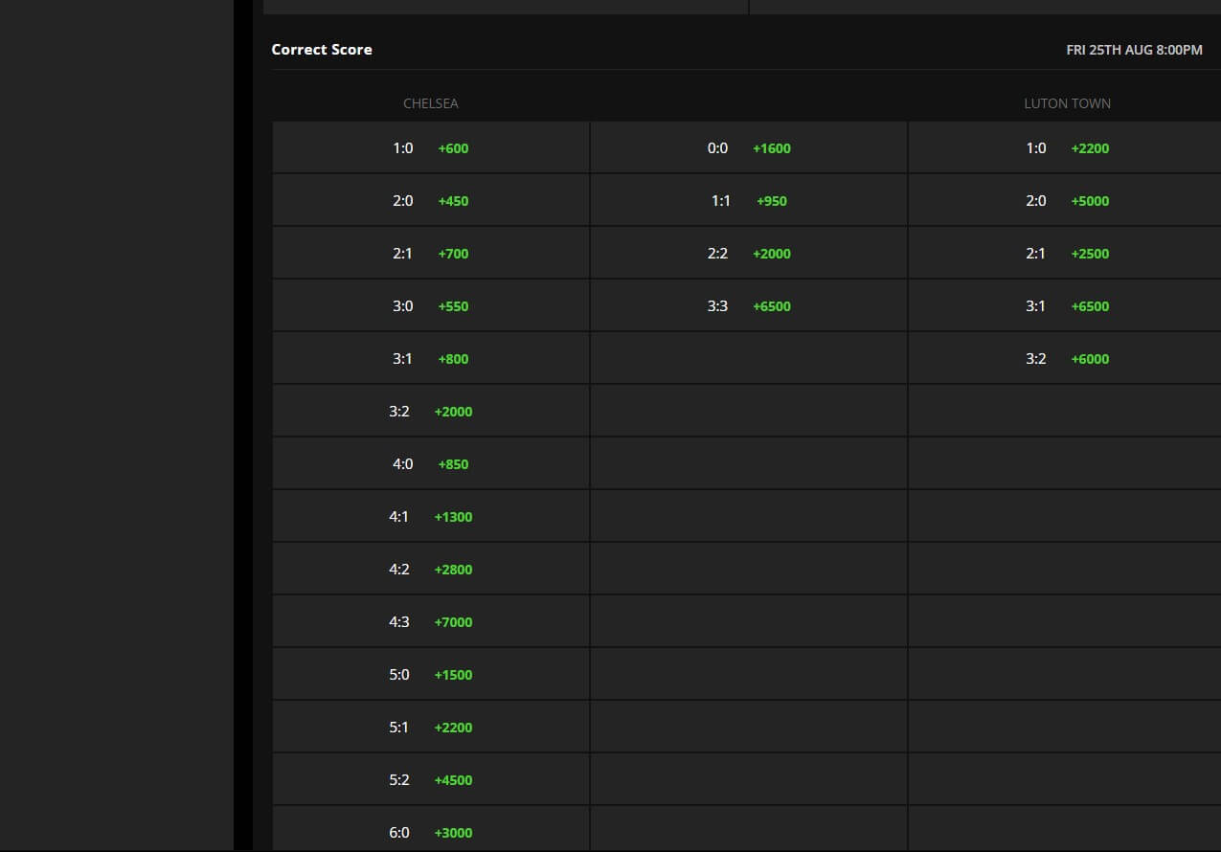1221x852 pixels.
Task: Pick the 0:0 draw at +1600
Action: [749, 148]
